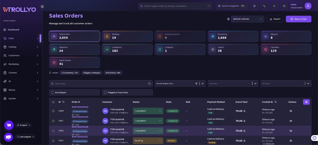Change status dropdown for order 2945
Screen dimensions: 318x145
[x=148, y=131]
